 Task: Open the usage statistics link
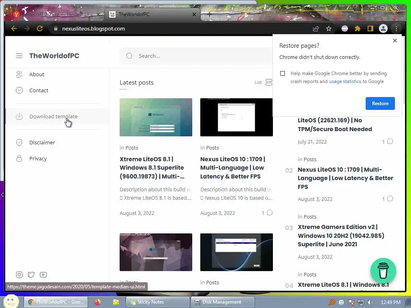click(345, 81)
